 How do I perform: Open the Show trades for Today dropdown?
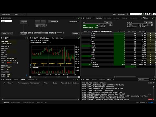point(47,43)
